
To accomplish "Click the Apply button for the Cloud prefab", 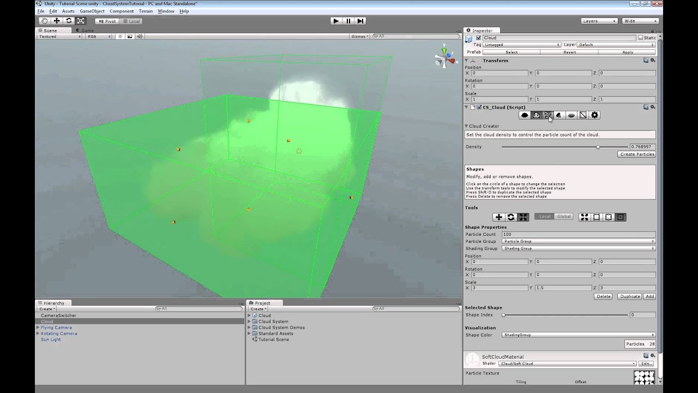I will tap(626, 51).
